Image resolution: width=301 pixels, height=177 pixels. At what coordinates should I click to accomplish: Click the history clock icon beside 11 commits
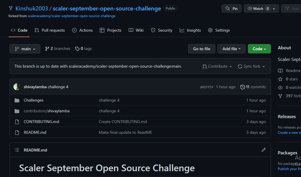pos(242,87)
